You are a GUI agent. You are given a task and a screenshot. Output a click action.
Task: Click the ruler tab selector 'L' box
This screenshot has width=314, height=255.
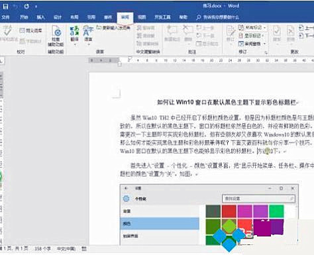1,60
